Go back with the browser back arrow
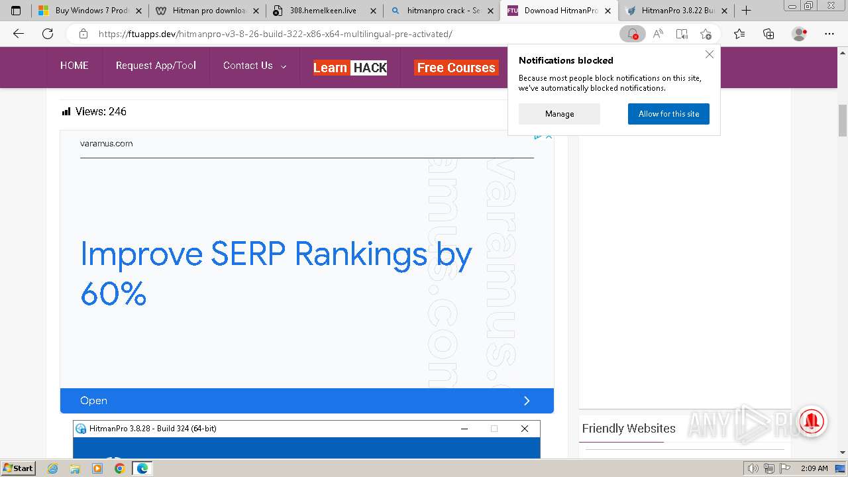 tap(19, 34)
